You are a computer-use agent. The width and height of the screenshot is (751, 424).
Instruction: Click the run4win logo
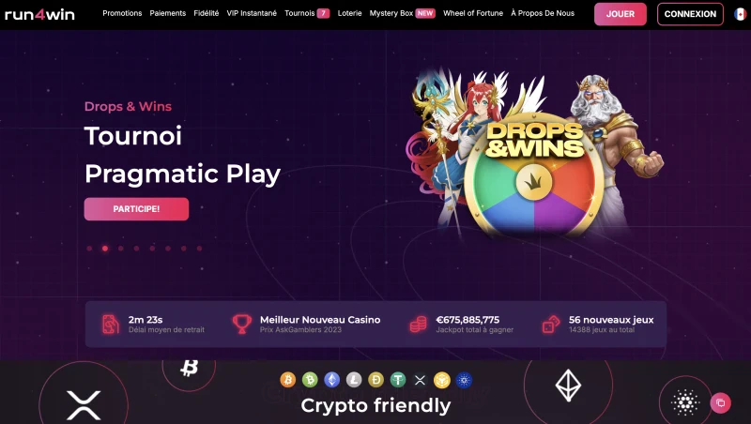[39, 14]
